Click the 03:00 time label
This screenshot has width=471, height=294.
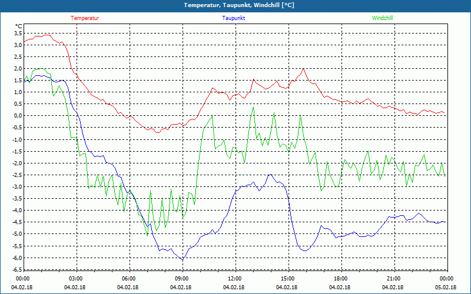[x=75, y=279]
